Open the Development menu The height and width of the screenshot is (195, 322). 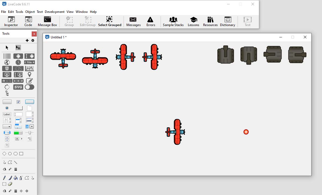(x=54, y=12)
